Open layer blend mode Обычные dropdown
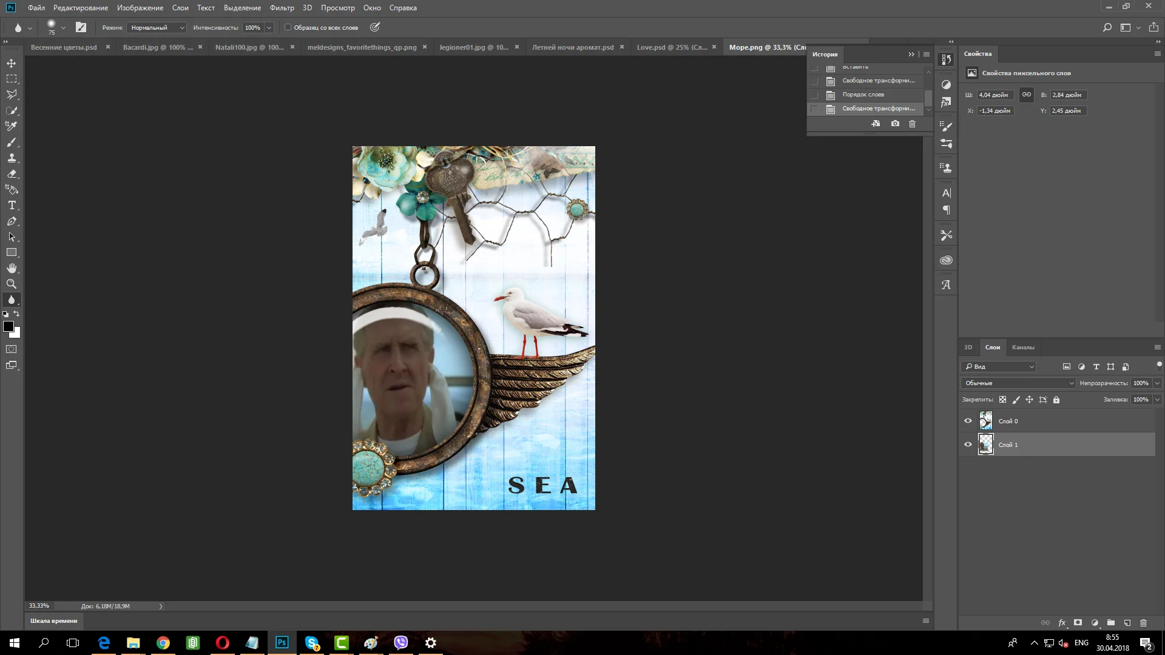Image resolution: width=1165 pixels, height=655 pixels. (1018, 383)
